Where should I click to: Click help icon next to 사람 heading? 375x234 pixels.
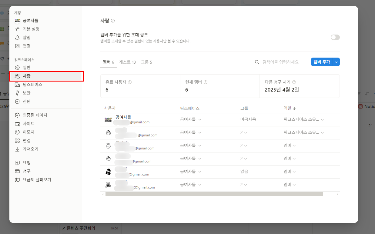[x=113, y=21]
